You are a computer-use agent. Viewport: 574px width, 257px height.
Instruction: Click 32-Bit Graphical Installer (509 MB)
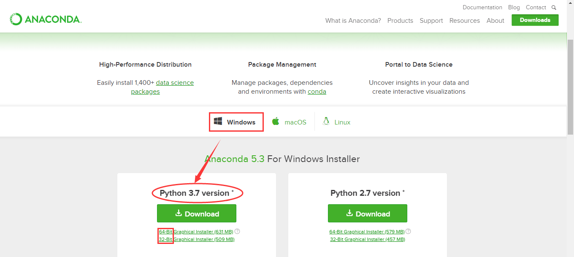197,239
